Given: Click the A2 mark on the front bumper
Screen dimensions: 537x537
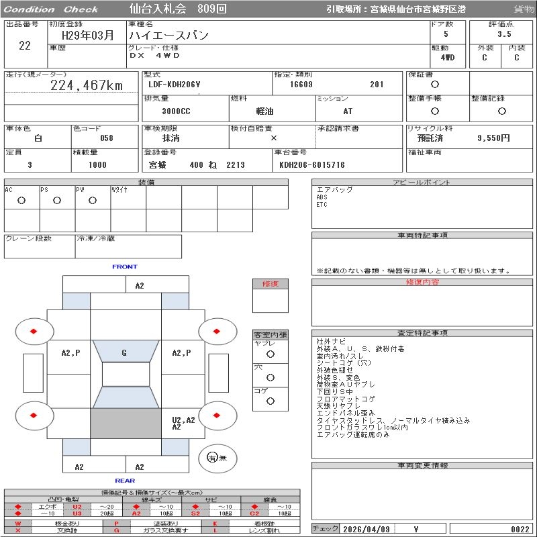Looking at the screenshot, I should click(x=140, y=285).
